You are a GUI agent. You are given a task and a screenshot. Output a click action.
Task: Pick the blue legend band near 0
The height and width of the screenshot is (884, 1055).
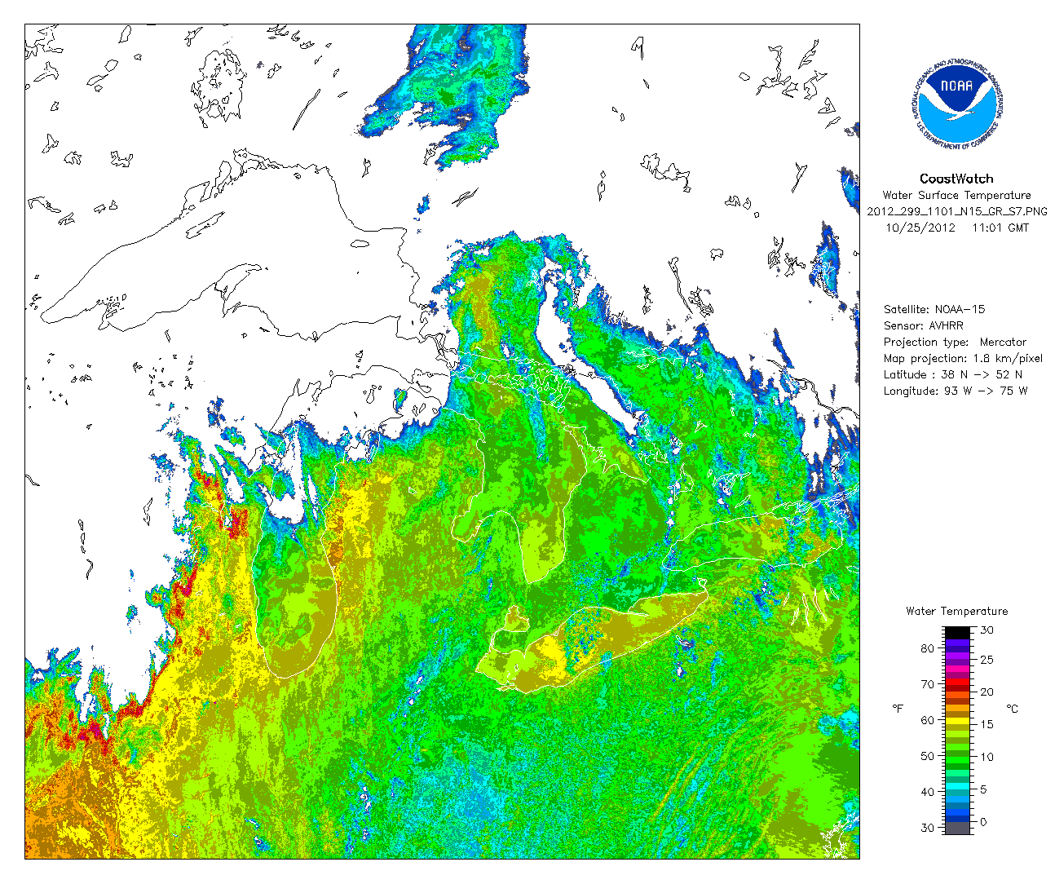[x=958, y=818]
